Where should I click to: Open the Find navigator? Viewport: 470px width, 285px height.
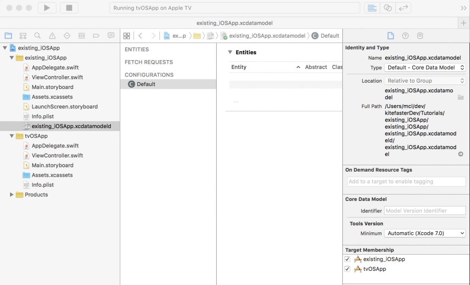pos(38,36)
